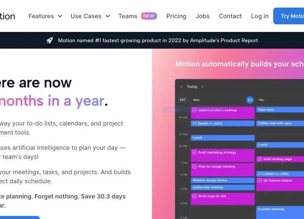The width and height of the screenshot is (304, 219).
Task: Click the Amplitude Product Report announcement
Action: click(x=158, y=40)
